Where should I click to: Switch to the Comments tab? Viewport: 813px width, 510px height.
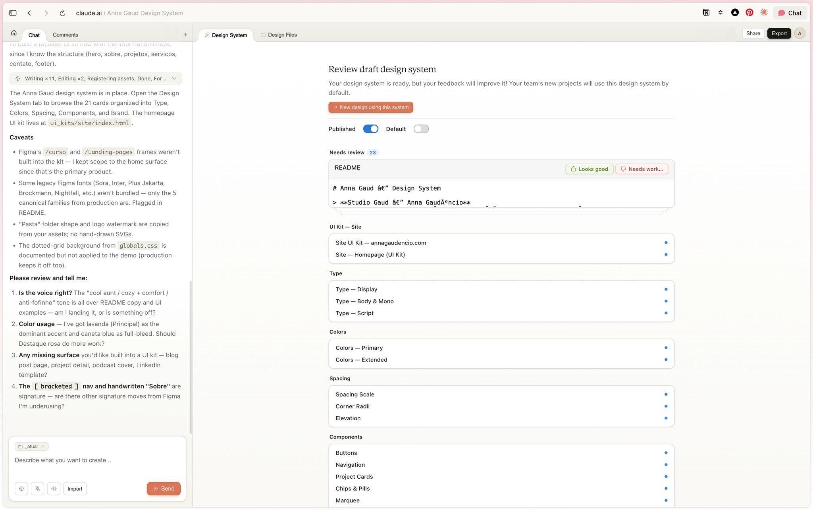pyautogui.click(x=65, y=35)
